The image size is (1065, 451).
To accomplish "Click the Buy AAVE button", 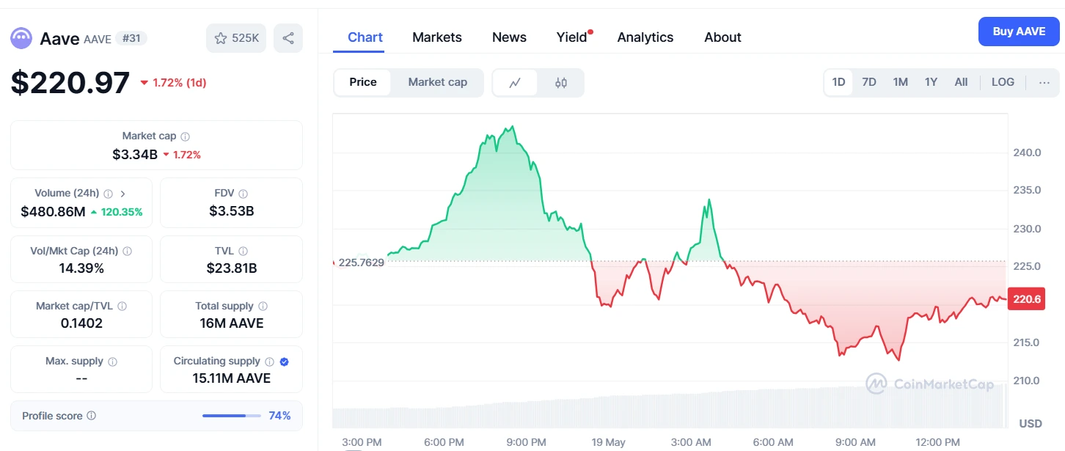I will 1019,32.
